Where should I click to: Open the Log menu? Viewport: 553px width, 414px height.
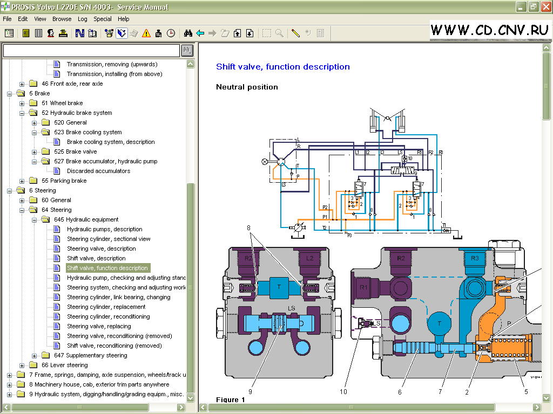83,19
